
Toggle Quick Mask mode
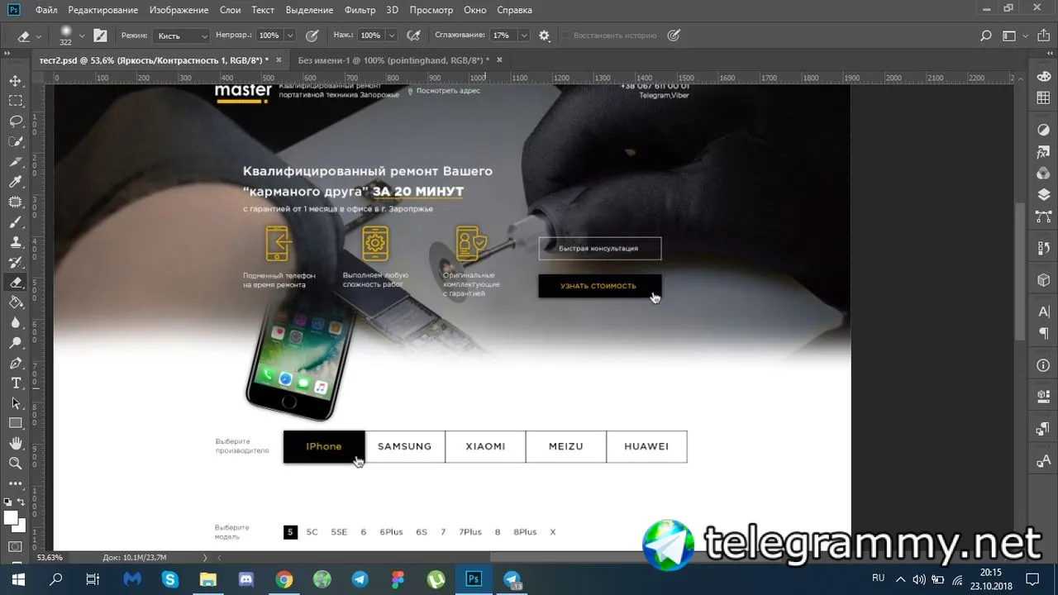click(x=16, y=546)
